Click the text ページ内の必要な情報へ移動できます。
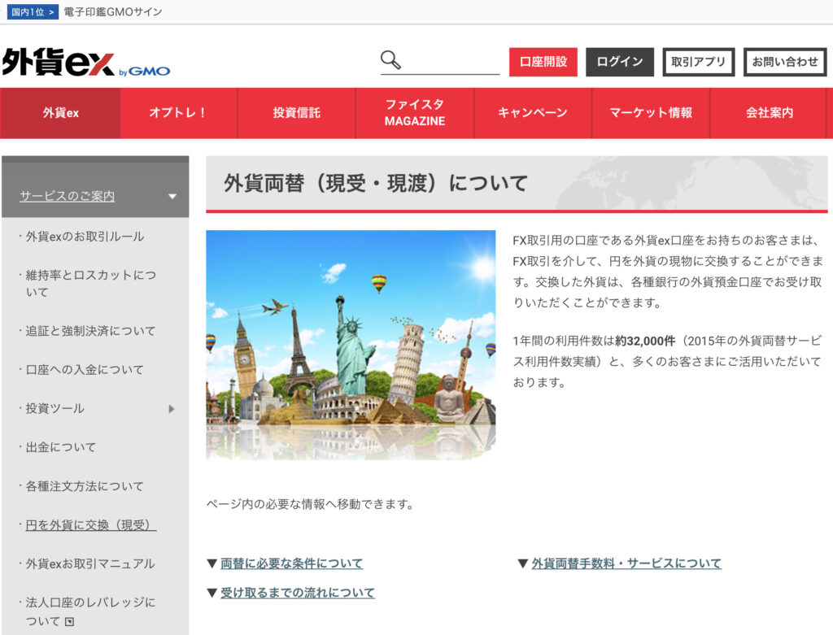 click(x=312, y=504)
